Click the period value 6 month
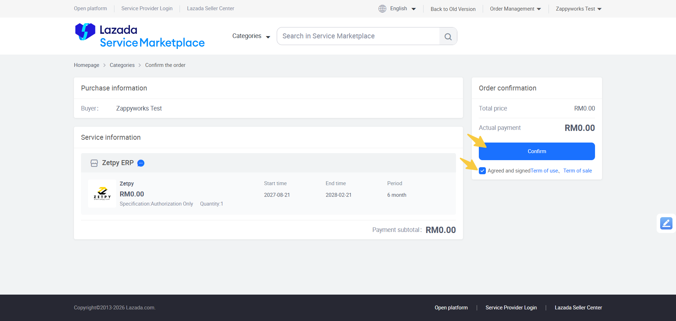 pyautogui.click(x=397, y=195)
